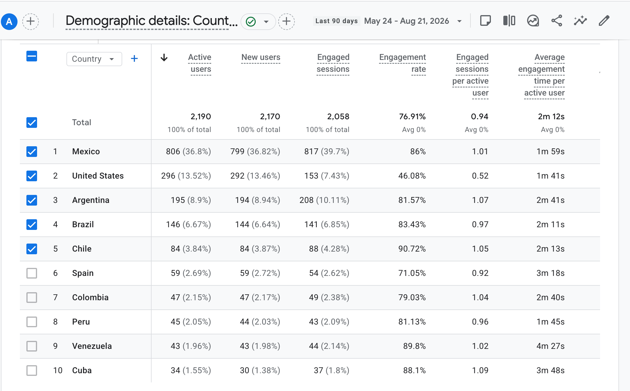
Task: Add a comparison with the dashed plus circle
Action: point(31,21)
